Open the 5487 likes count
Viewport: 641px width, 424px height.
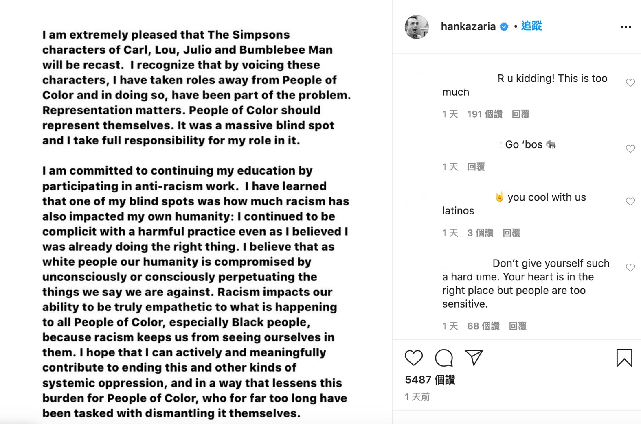click(430, 380)
